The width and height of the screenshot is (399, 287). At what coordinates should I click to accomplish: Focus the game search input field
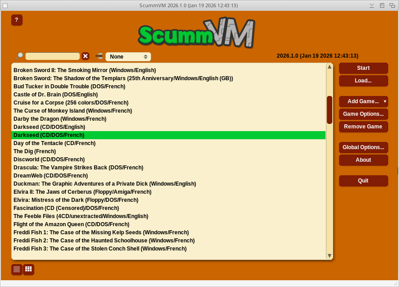[52, 56]
